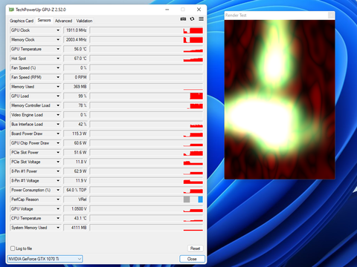Open the NVIDIA GeForce GTX 1070 Ti selector
Screen dimensions: 357x267
point(45,259)
